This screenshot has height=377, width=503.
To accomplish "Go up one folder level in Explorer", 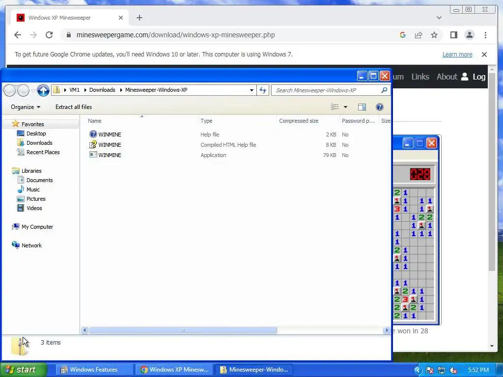I will tap(43, 90).
